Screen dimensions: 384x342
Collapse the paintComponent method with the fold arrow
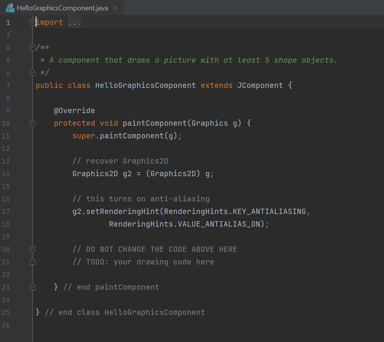point(32,123)
